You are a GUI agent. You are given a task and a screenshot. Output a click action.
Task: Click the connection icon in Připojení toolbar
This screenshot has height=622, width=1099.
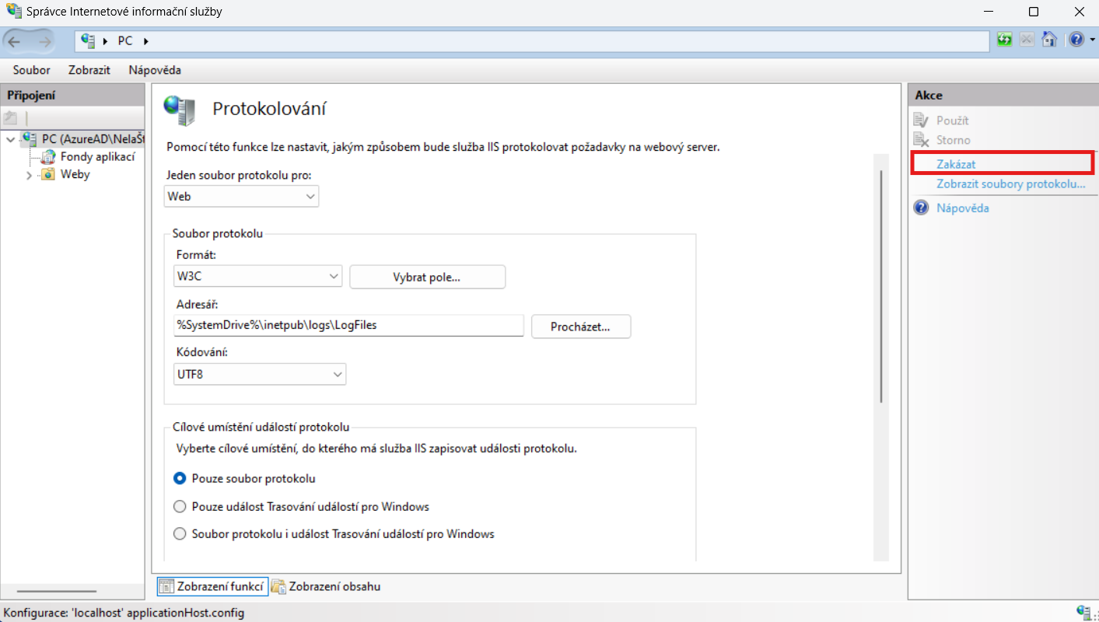click(x=10, y=118)
